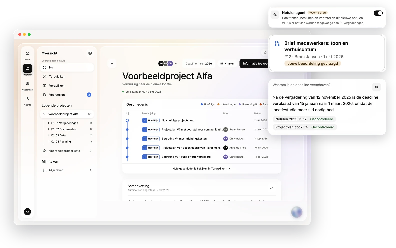The image size is (396, 248).
Task: Play audio with the speaker icon
Action: 376,87
